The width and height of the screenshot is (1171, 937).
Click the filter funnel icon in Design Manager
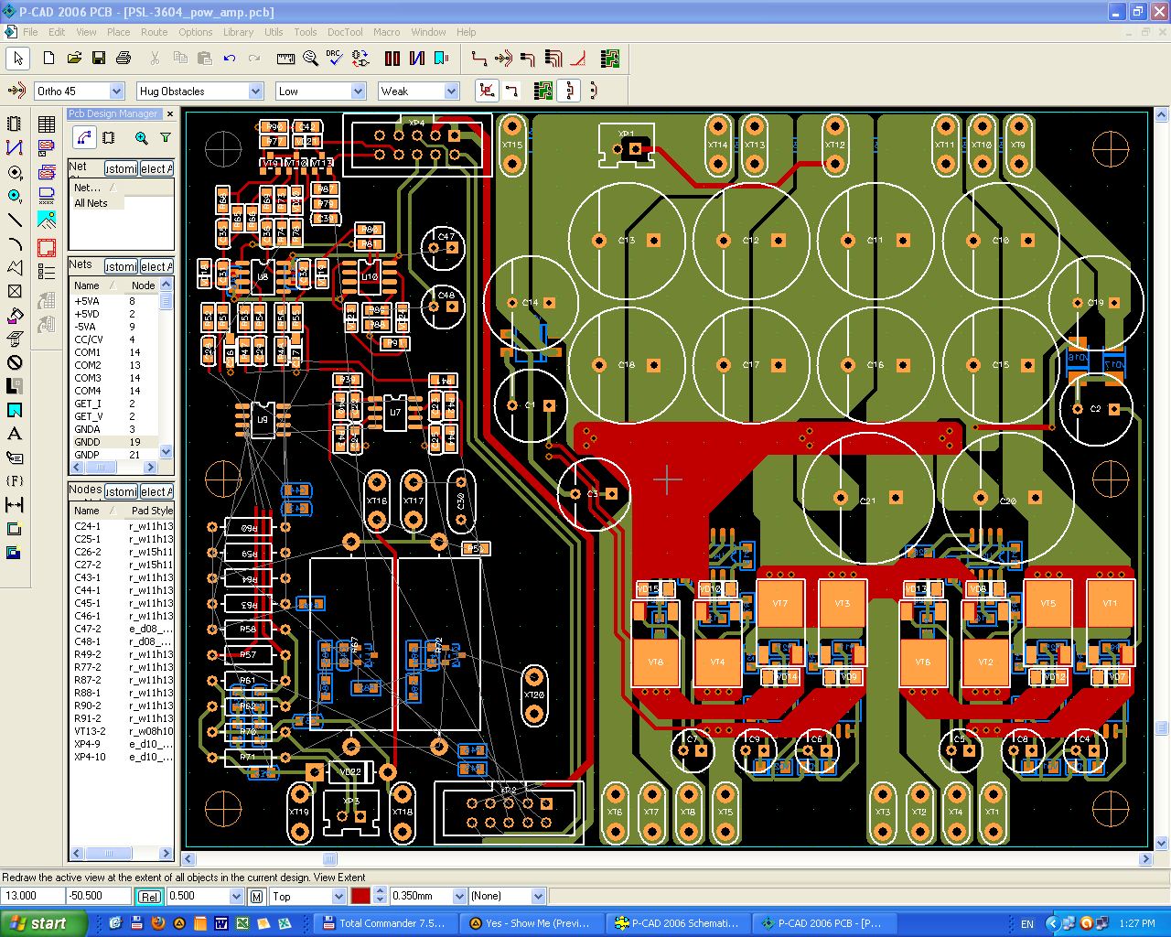click(166, 138)
